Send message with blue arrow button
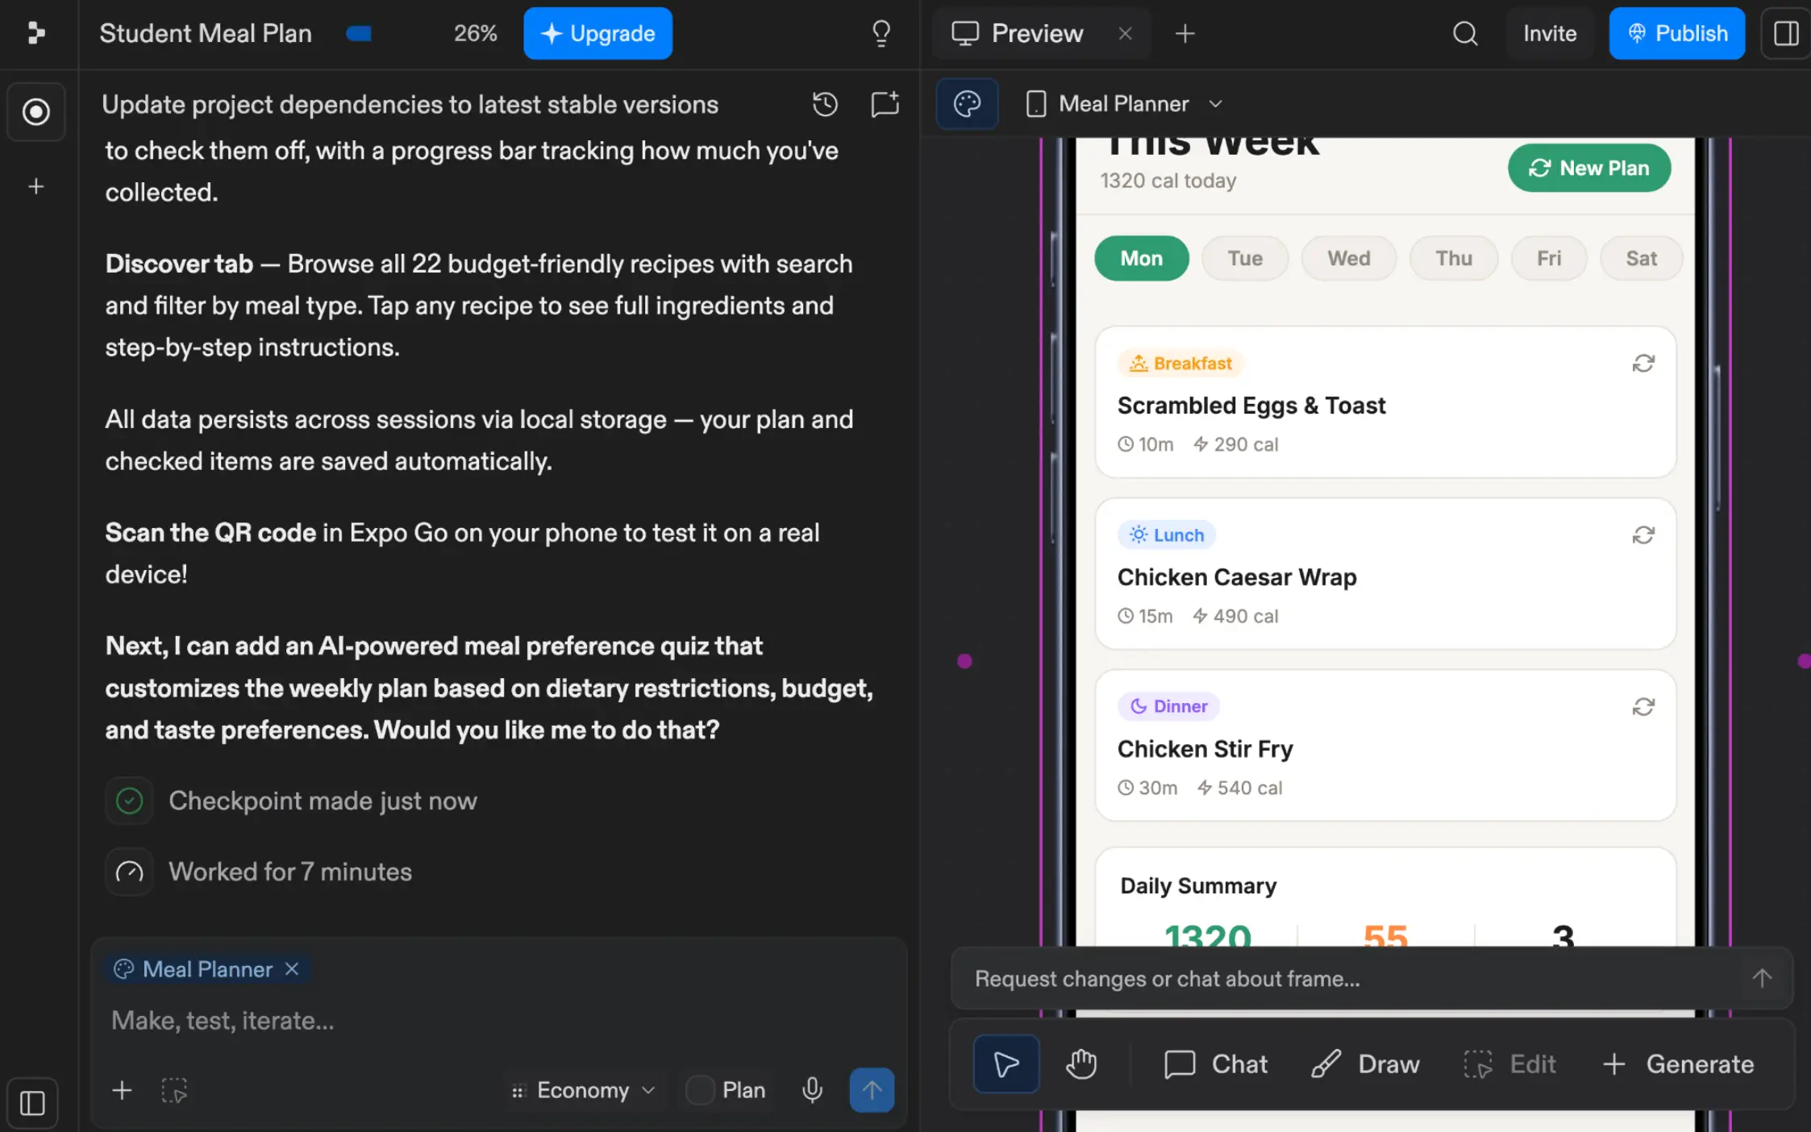1811x1132 pixels. click(x=872, y=1090)
